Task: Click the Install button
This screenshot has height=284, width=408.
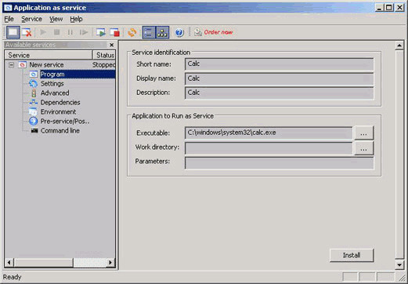Action: coord(352,255)
